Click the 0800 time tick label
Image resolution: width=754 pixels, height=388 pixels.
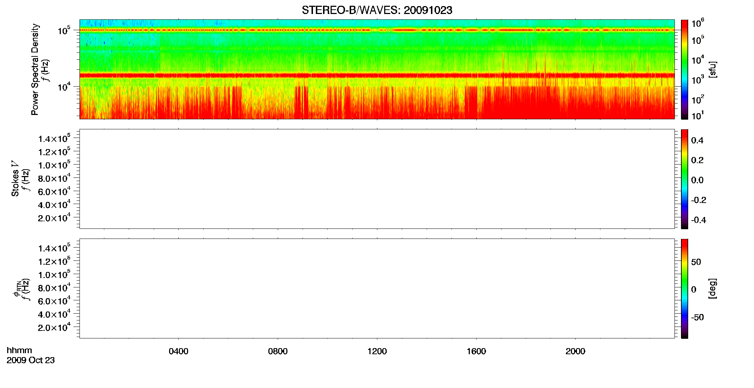tap(278, 351)
